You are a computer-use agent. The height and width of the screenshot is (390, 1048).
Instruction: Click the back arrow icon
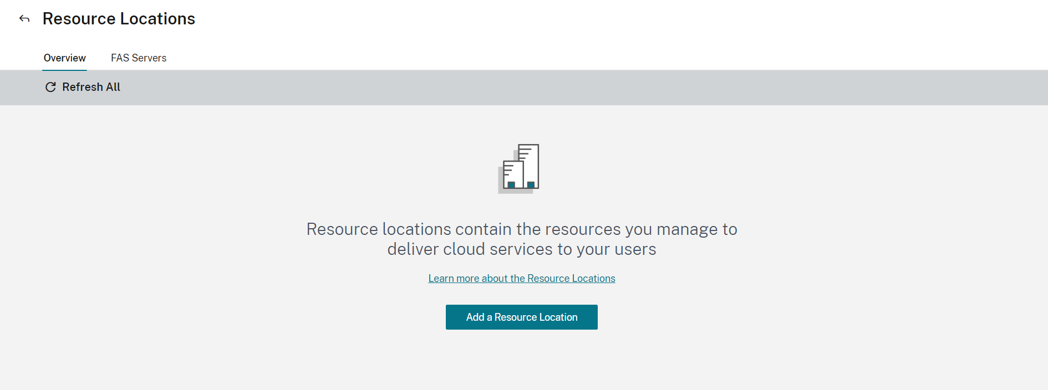tap(24, 19)
